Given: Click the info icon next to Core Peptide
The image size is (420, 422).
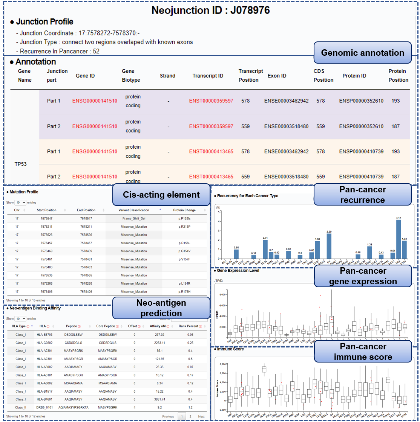Looking at the screenshot, I should pyautogui.click(x=118, y=326).
